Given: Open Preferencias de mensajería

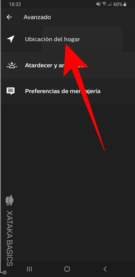Looking at the screenshot, I should point(67,91).
